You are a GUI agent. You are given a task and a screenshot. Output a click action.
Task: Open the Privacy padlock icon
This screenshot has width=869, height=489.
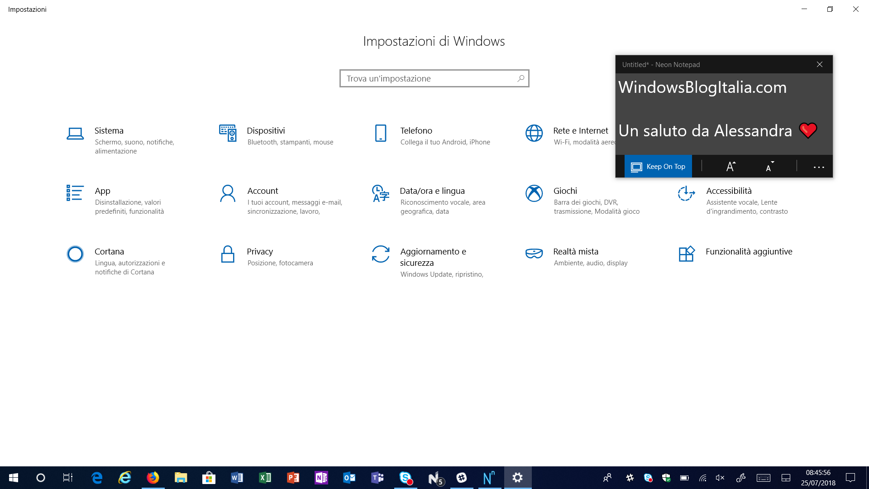pyautogui.click(x=228, y=254)
